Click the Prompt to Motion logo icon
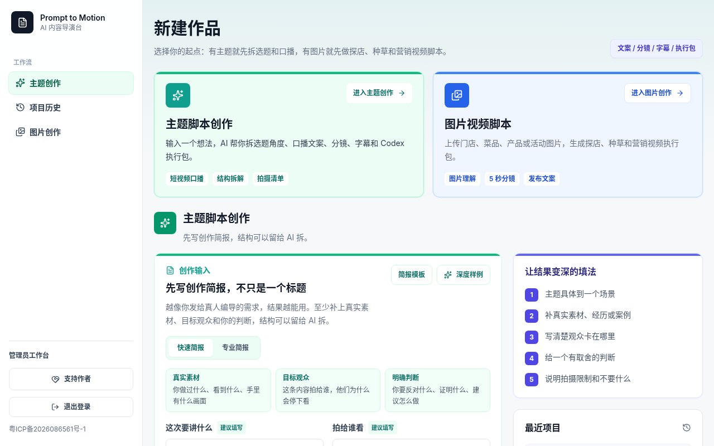 (x=22, y=22)
